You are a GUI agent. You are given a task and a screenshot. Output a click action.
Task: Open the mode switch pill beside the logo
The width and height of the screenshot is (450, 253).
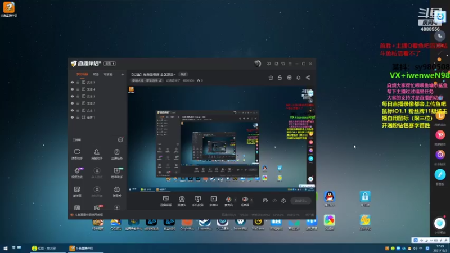pos(110,64)
